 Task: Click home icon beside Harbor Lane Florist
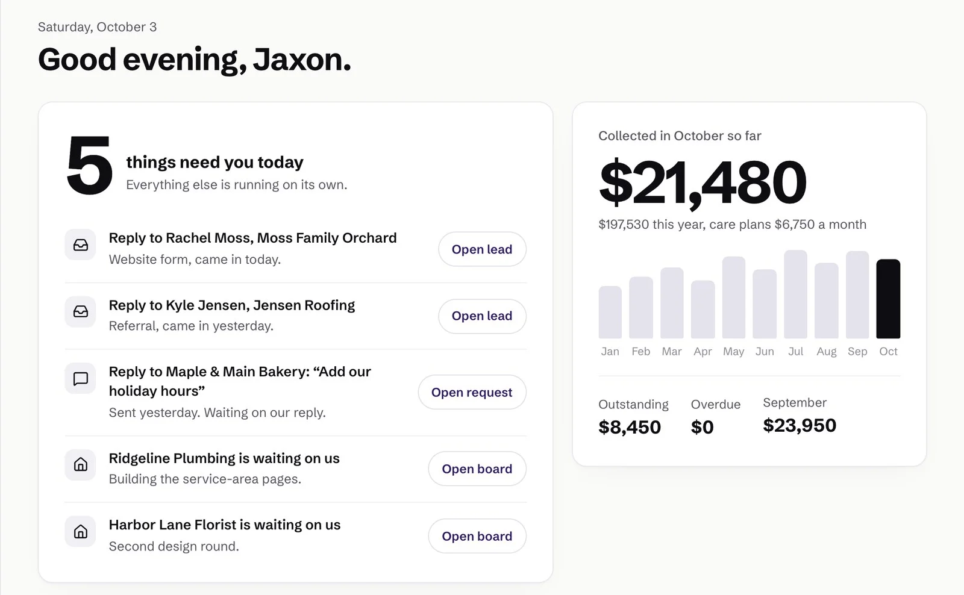pos(80,531)
